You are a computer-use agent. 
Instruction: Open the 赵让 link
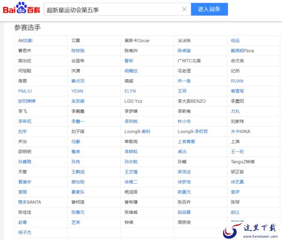(x=235, y=212)
